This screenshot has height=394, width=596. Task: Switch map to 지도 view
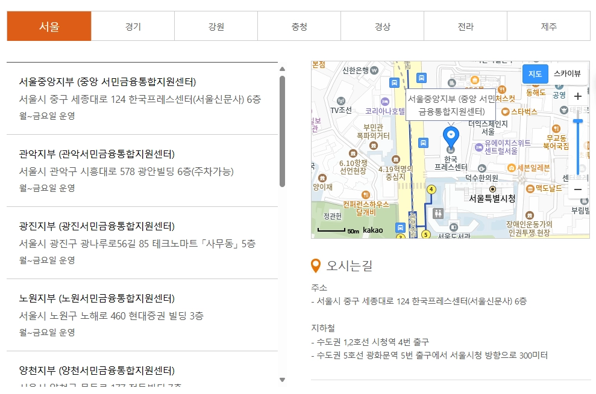pyautogui.click(x=535, y=73)
